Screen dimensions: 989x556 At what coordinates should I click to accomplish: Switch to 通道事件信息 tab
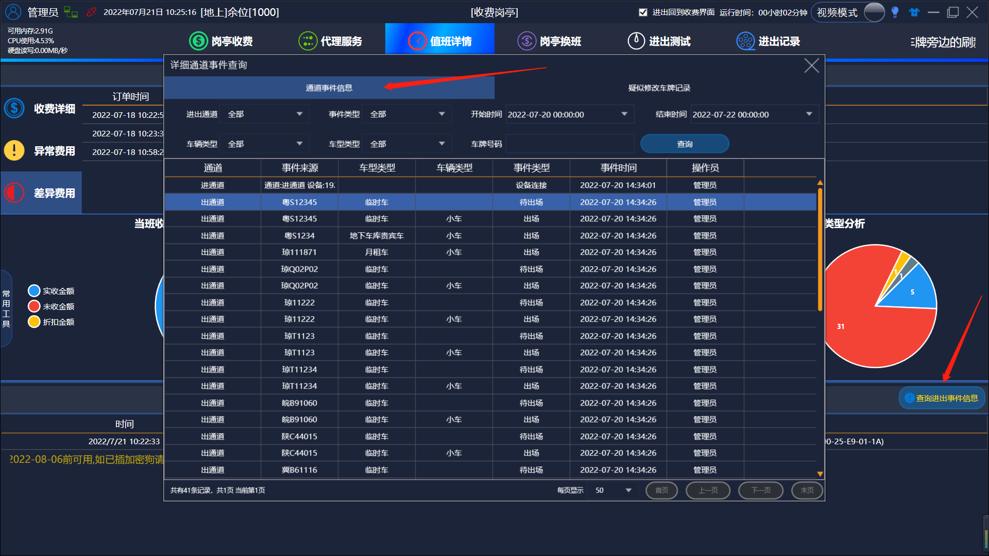329,88
